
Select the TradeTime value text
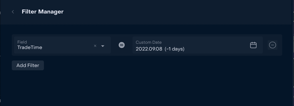(30, 47)
